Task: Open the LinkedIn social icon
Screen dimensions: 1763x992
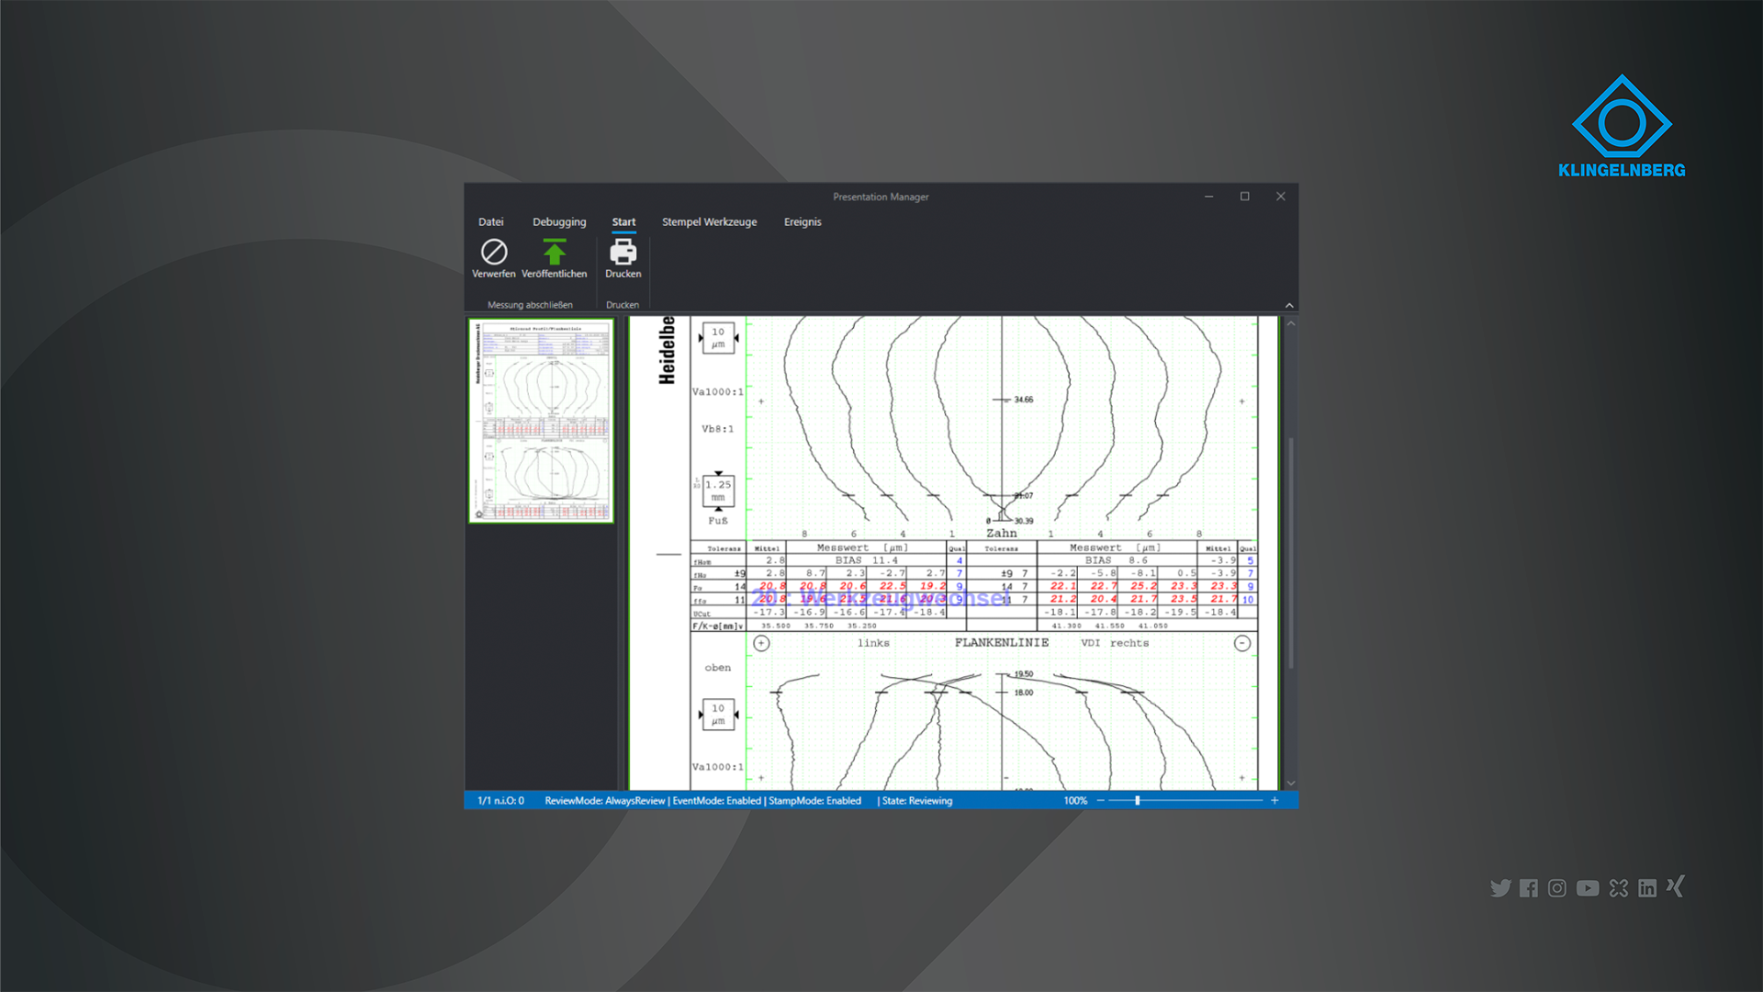Action: (1647, 888)
